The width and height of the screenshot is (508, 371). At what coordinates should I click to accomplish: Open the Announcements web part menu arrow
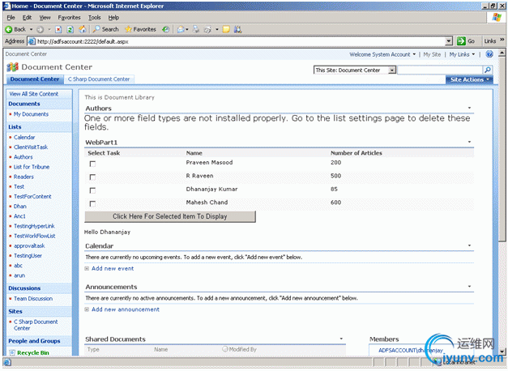point(469,287)
